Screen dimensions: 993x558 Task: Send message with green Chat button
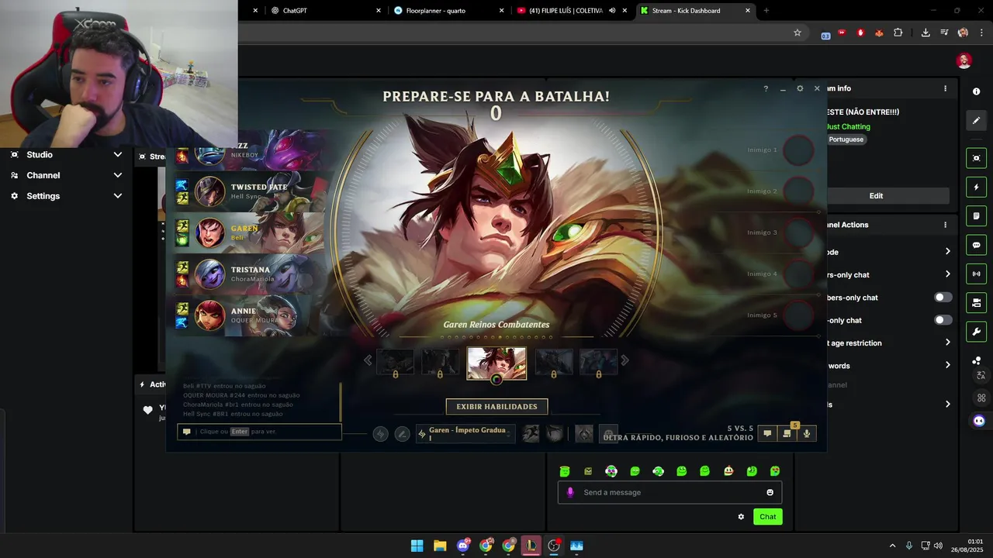[x=768, y=517]
